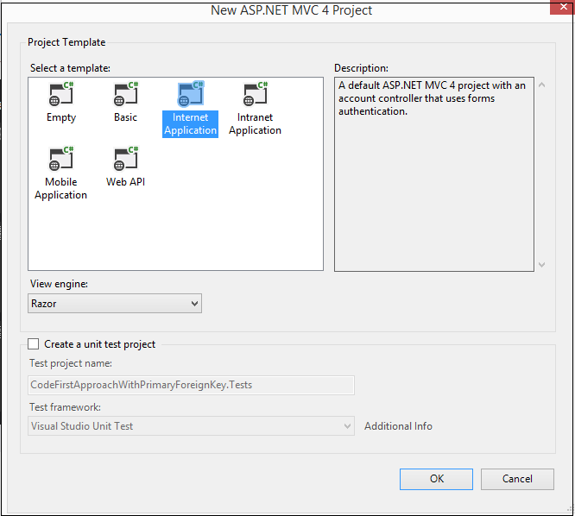Screen dimensions: 575x516
Task: Select the Empty template icon
Action: tap(61, 94)
